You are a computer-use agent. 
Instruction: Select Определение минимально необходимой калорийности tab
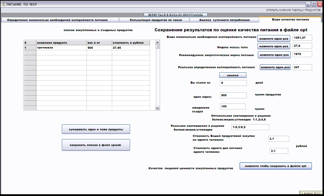(57, 20)
